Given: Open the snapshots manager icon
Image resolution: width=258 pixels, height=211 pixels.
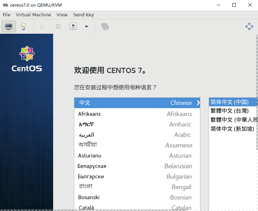Looking at the screenshot, I should point(105,26).
